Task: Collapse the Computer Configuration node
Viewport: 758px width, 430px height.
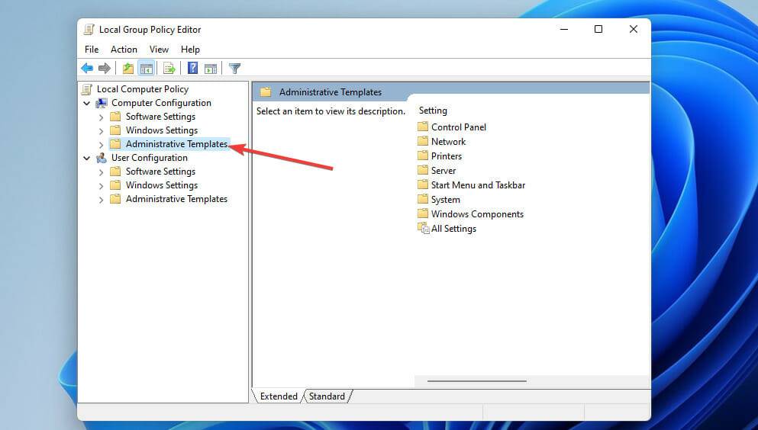Action: 87,103
